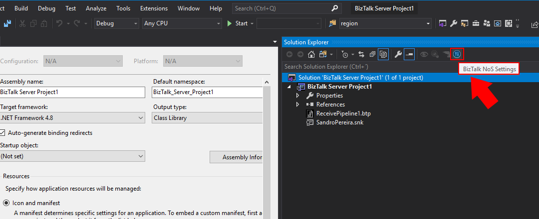Click the Cut scissors icon
This screenshot has height=219, width=539.
point(22,24)
